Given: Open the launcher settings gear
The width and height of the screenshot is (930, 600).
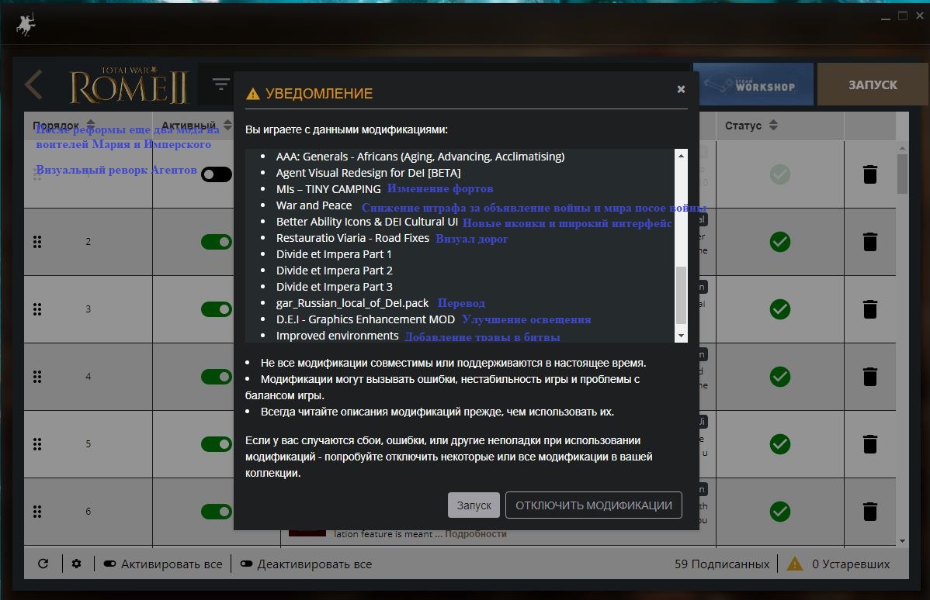Looking at the screenshot, I should pyautogui.click(x=77, y=564).
